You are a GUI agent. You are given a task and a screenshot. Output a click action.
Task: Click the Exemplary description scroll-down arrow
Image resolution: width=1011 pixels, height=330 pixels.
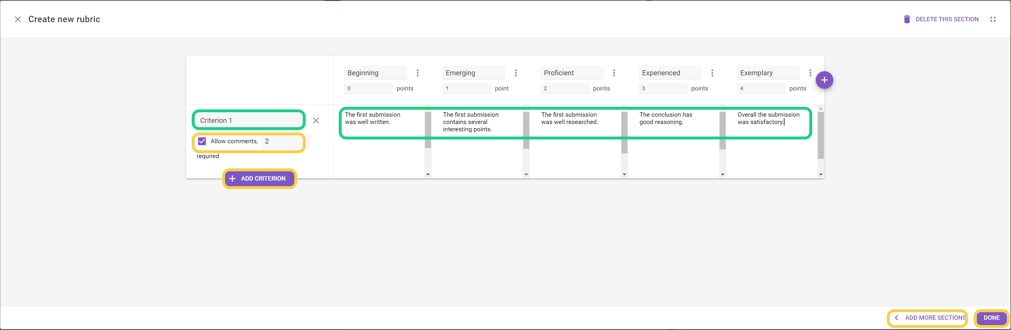click(x=821, y=174)
